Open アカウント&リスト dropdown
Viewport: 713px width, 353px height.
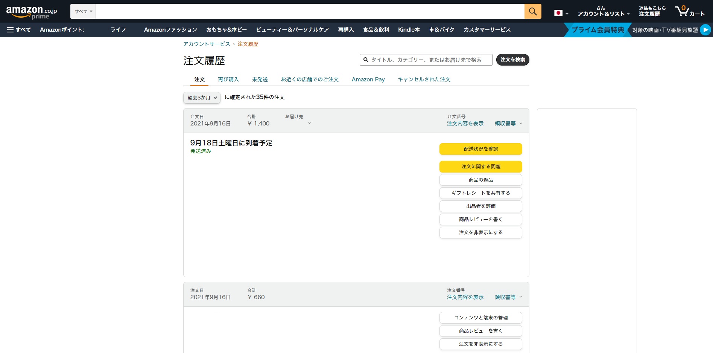tap(604, 11)
